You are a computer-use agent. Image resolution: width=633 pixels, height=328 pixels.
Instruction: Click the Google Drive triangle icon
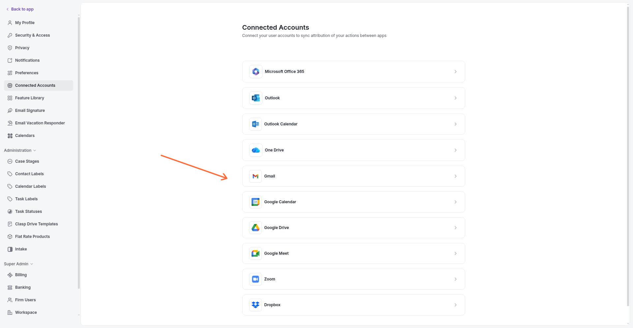pyautogui.click(x=256, y=228)
